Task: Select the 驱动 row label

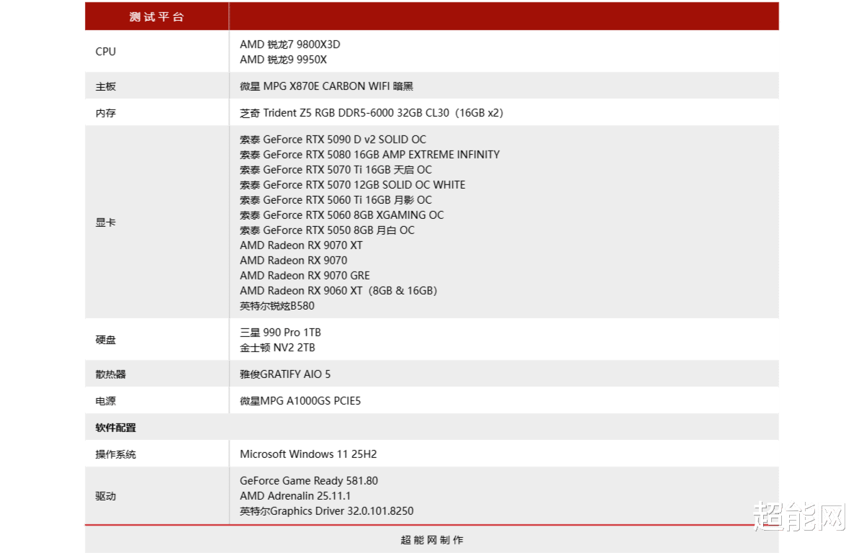Action: click(105, 496)
